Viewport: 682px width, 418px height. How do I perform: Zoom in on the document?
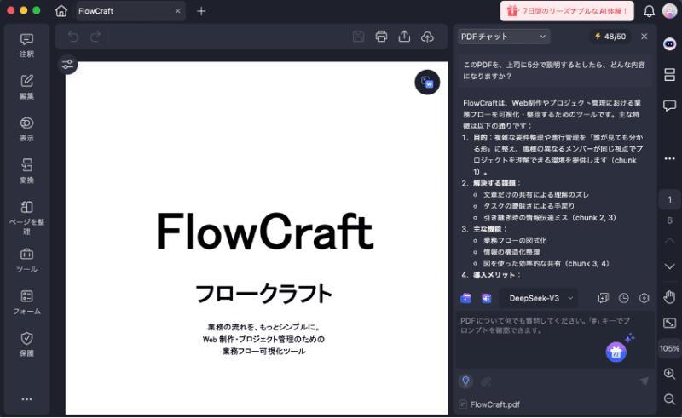tap(669, 373)
